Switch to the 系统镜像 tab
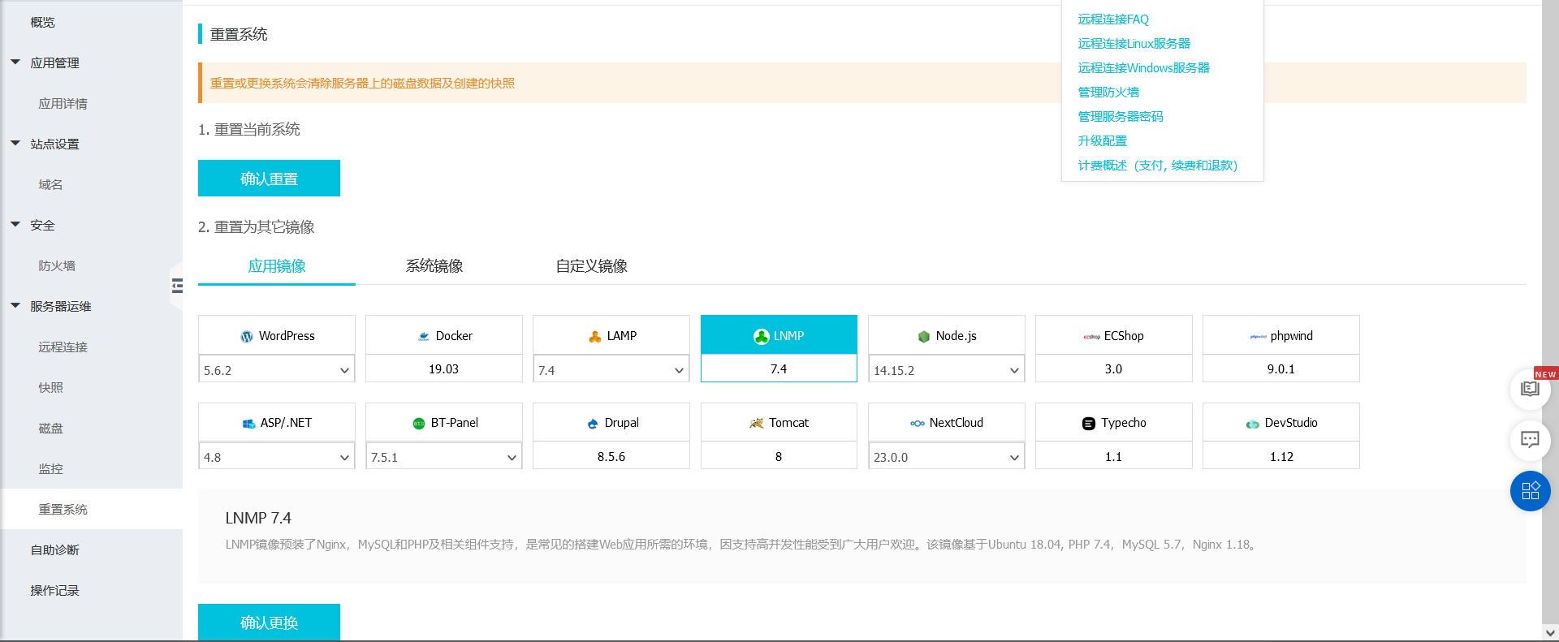Image resolution: width=1559 pixels, height=642 pixels. click(434, 266)
